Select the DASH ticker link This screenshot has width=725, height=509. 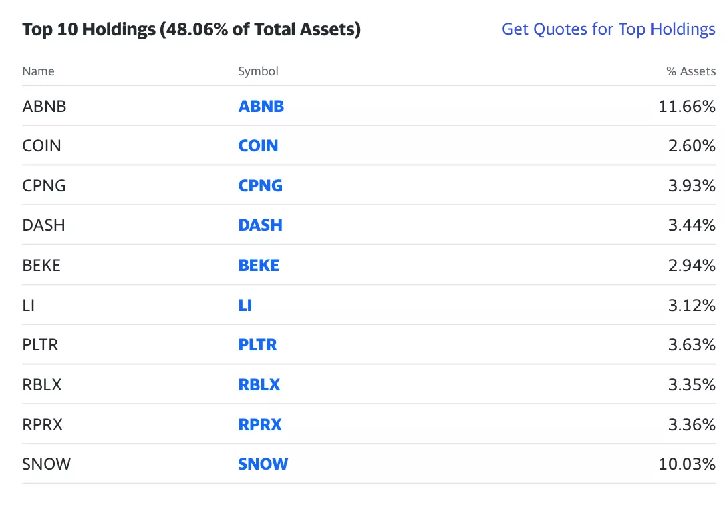coord(260,225)
